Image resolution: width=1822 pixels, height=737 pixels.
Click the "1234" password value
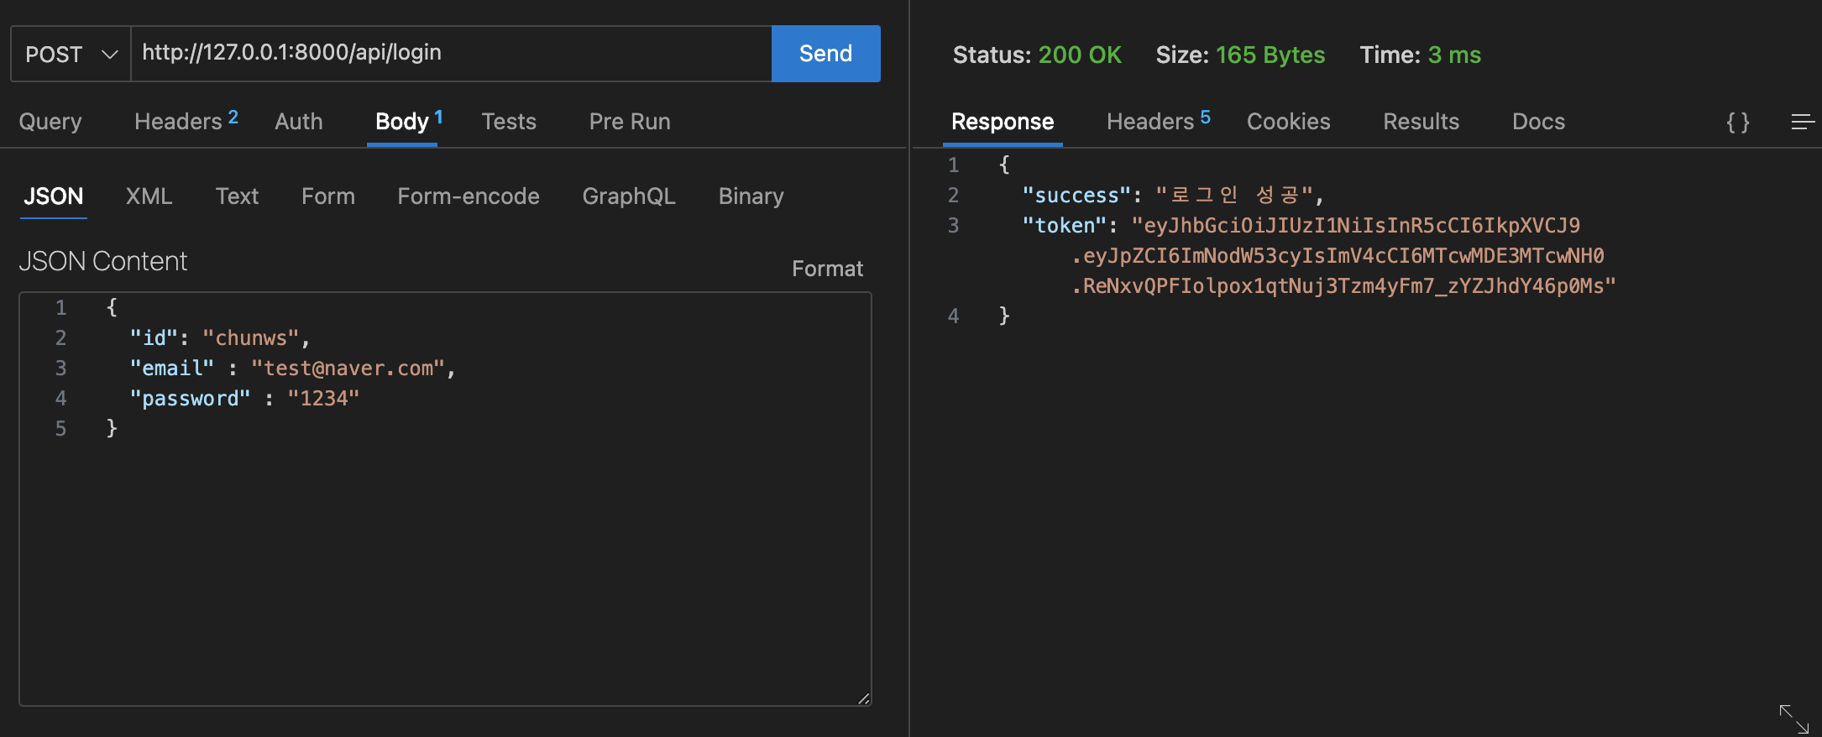coord(323,399)
